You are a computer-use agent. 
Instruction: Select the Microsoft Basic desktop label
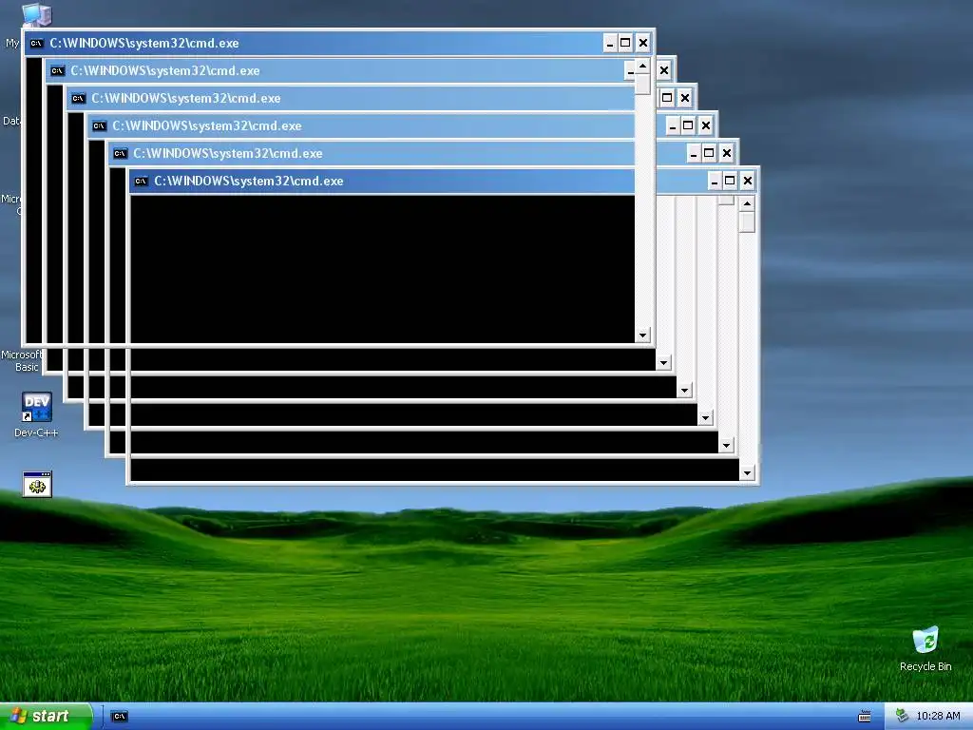(x=22, y=360)
